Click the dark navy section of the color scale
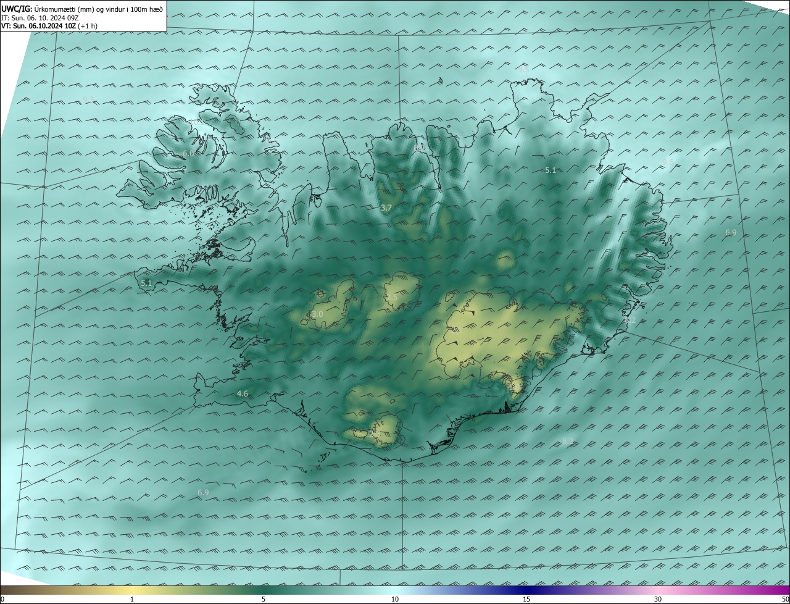This screenshot has height=604, width=790. click(526, 590)
